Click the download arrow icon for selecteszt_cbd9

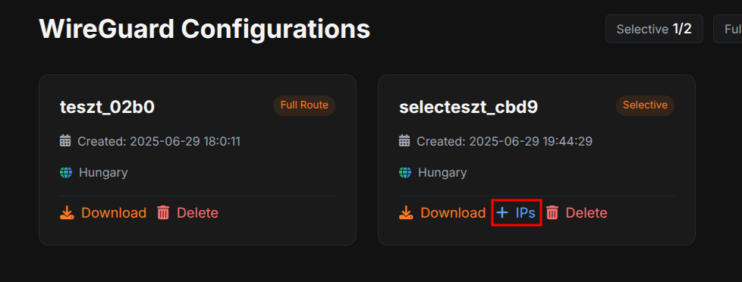(407, 213)
